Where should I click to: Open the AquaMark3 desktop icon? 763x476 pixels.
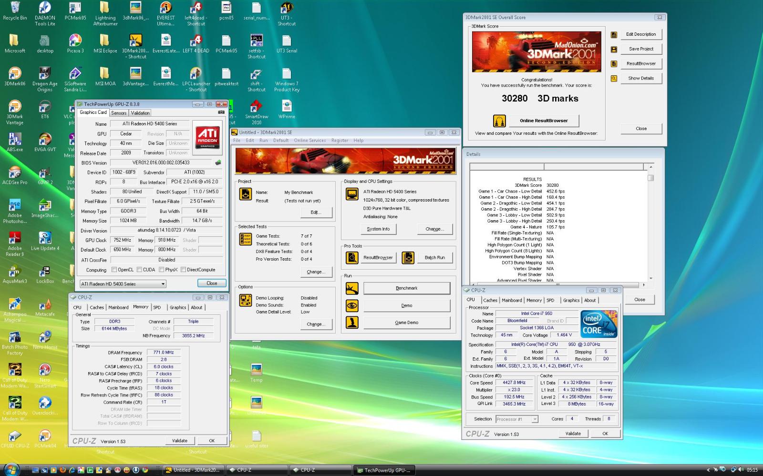(15, 274)
